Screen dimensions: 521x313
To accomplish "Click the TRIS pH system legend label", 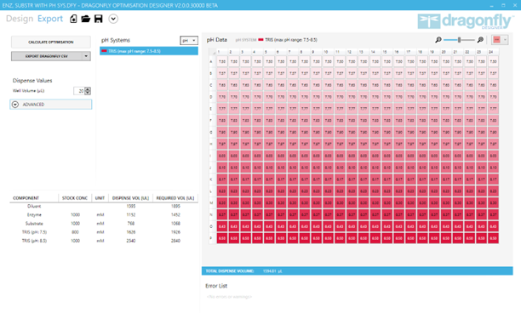I will [x=291, y=40].
